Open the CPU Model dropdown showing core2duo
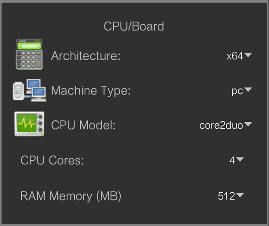Screen dimensions: 269x226 tap(225, 125)
